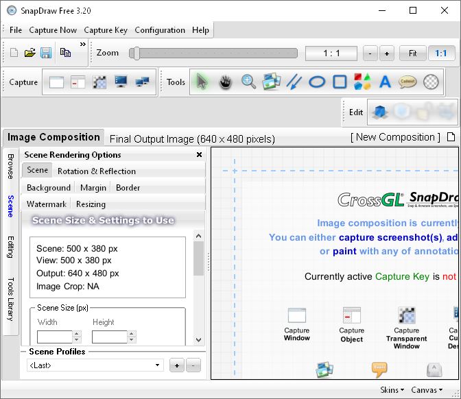Click Capture Desktop monitor icon
Image resolution: width=461 pixels, height=399 pixels.
(x=121, y=82)
